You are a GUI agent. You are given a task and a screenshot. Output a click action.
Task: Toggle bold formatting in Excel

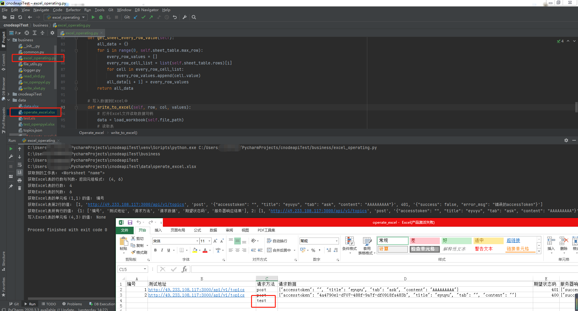coord(155,250)
